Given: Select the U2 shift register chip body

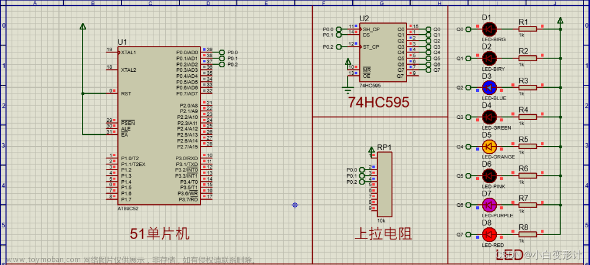Looking at the screenshot, I should 383,52.
